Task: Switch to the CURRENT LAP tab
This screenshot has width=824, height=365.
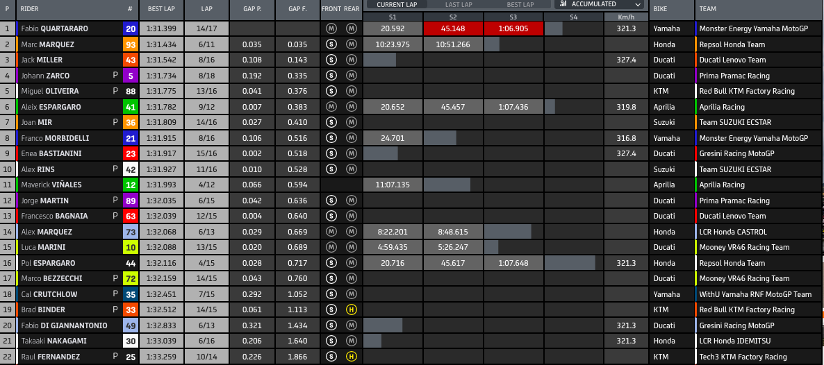Action: pos(397,4)
